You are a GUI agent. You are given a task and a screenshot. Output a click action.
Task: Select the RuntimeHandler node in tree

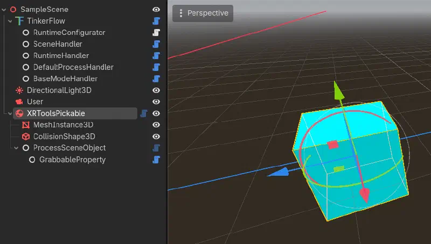tap(61, 55)
